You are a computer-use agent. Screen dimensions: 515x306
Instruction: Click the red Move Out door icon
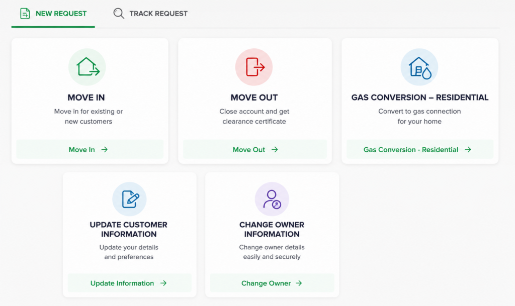[x=254, y=67]
